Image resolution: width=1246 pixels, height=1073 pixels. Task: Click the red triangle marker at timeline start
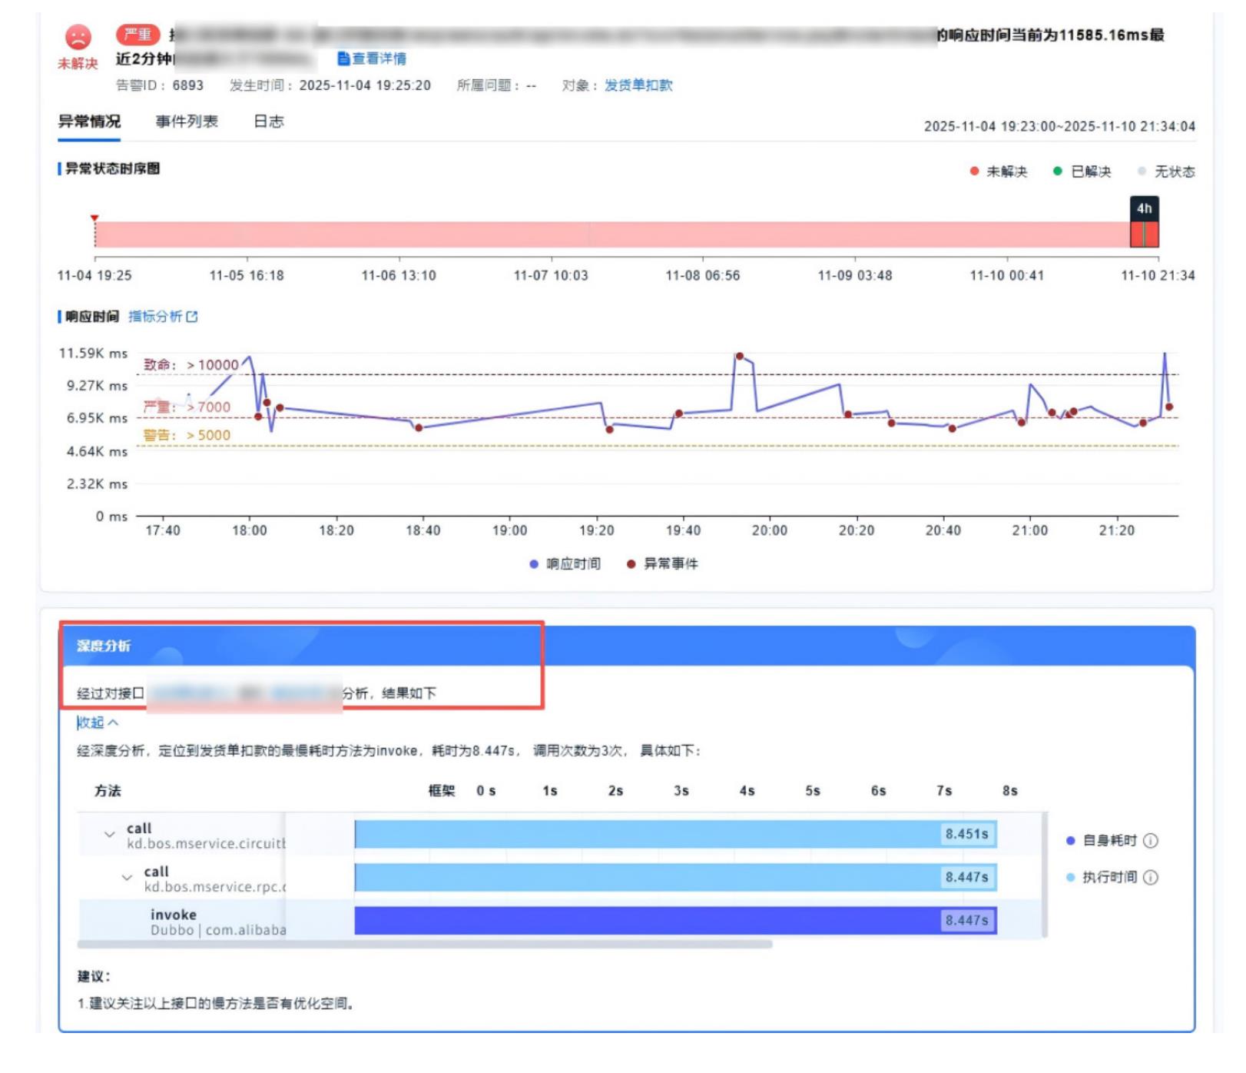pos(94,219)
